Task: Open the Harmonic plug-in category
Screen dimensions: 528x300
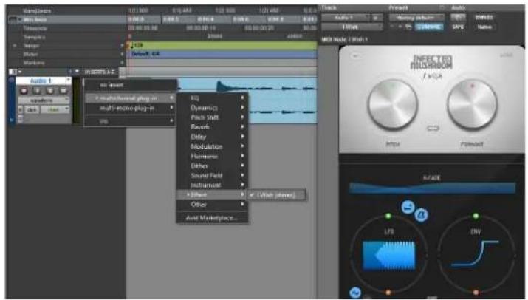Action: tap(212, 157)
